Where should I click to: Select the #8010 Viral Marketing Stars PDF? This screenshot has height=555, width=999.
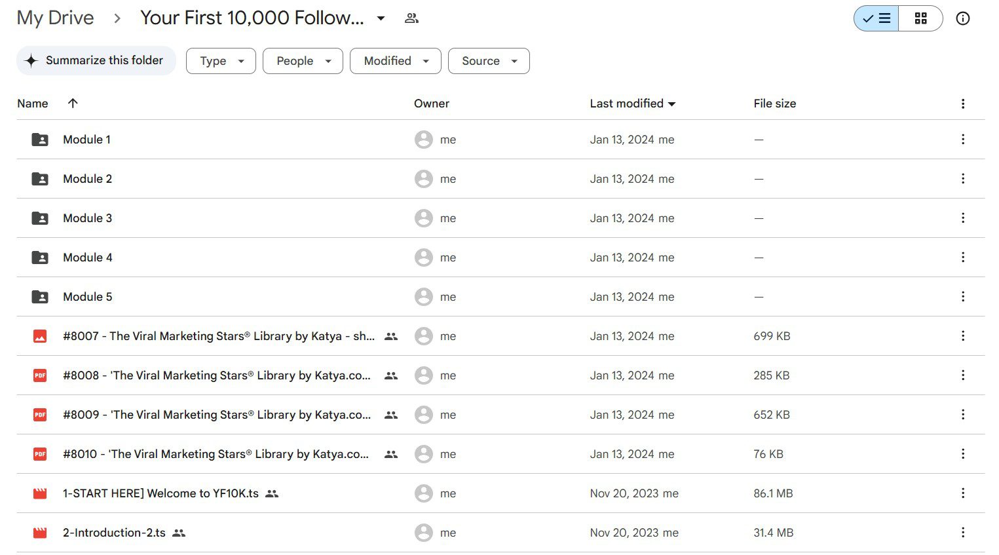click(x=216, y=454)
